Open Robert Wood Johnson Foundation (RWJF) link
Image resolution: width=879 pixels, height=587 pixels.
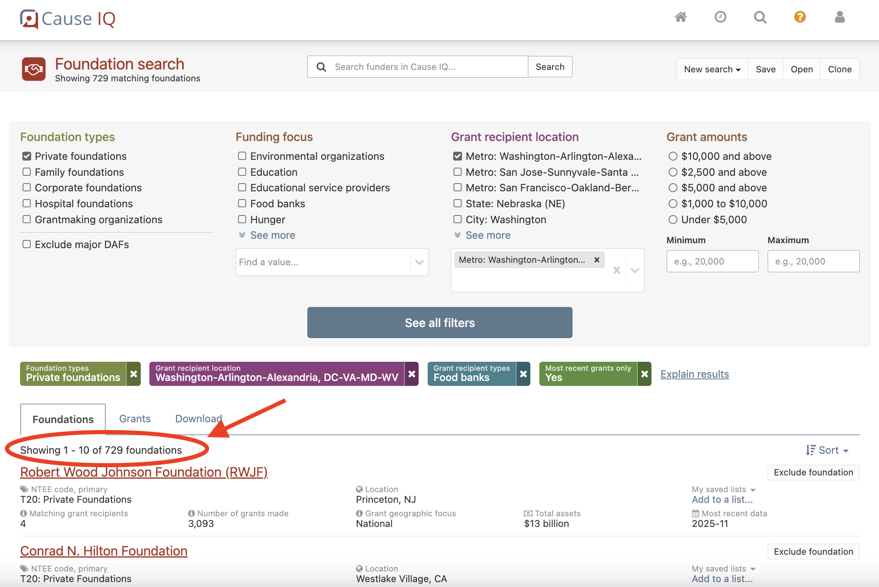point(144,472)
